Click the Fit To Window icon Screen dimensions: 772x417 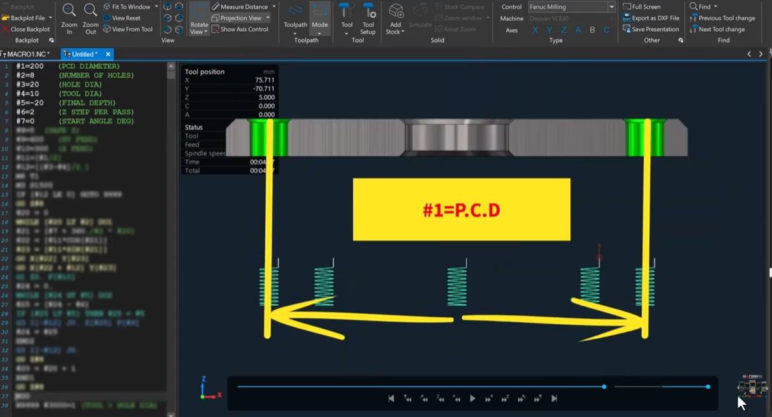107,7
